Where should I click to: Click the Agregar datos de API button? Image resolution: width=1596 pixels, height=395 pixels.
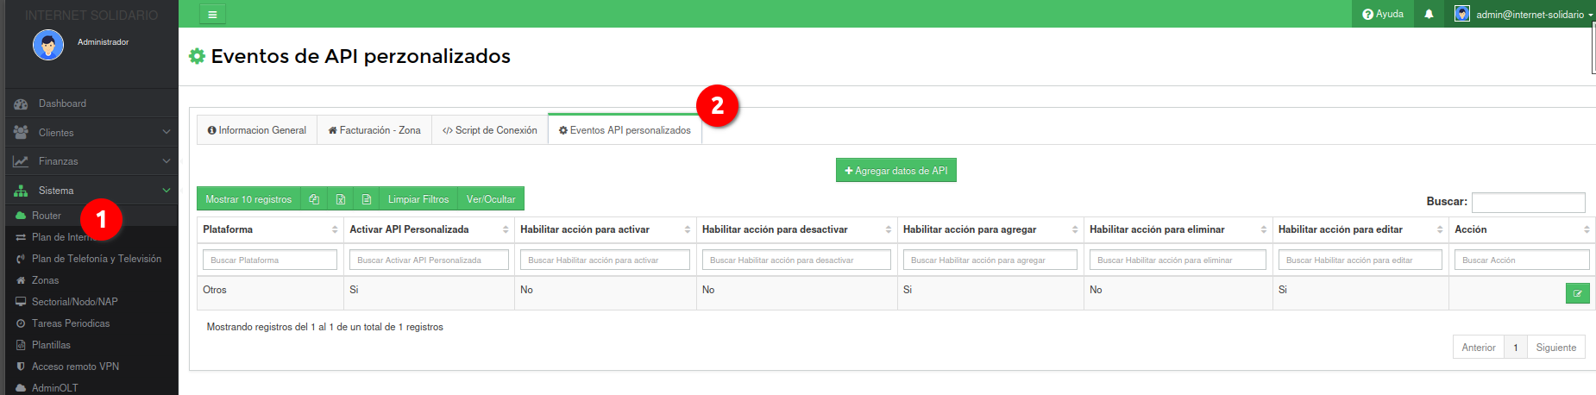(895, 171)
